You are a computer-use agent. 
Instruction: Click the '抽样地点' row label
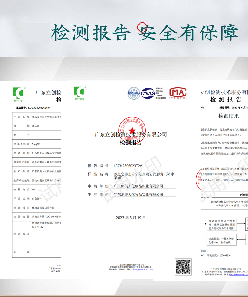[21, 189]
